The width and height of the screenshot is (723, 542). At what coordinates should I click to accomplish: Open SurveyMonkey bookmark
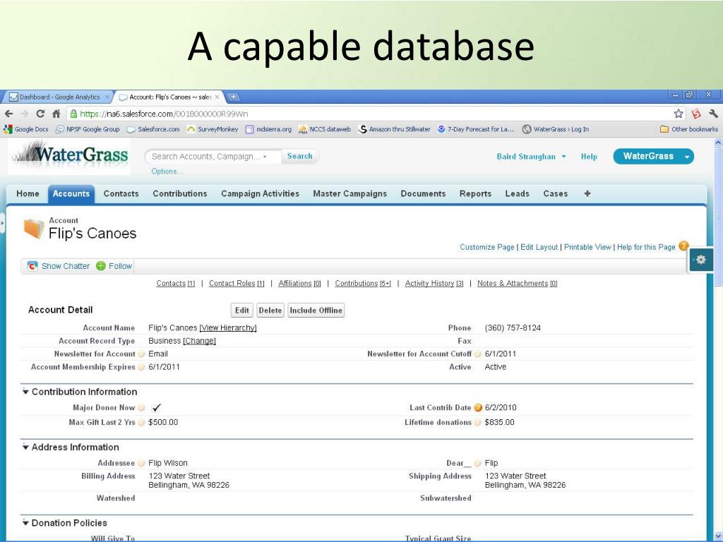tap(213, 129)
